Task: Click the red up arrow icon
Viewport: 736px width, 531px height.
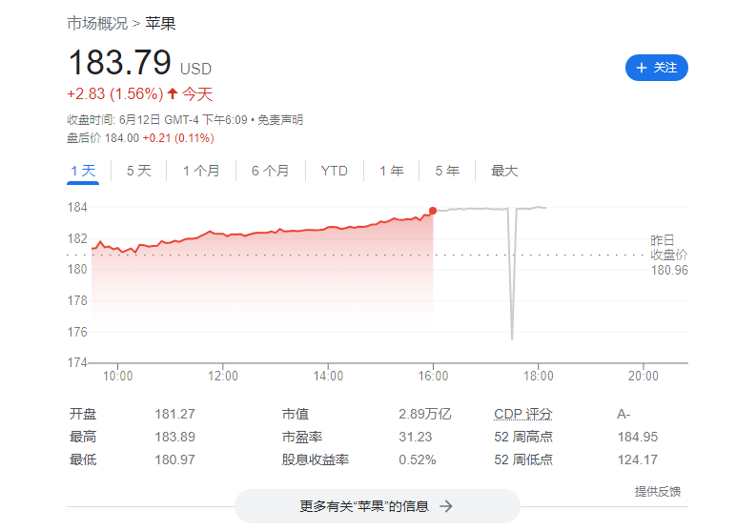Action: (173, 93)
